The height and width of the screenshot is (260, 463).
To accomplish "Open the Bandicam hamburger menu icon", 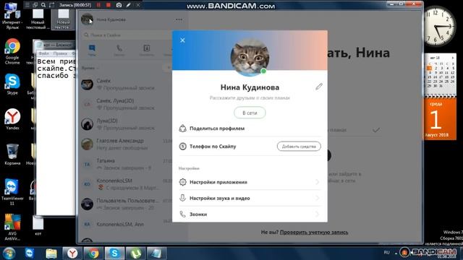I will (27, 5).
